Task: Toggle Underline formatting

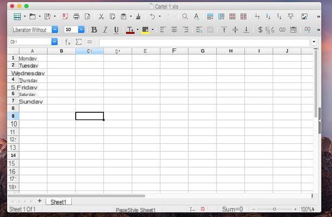Action: pos(116,30)
